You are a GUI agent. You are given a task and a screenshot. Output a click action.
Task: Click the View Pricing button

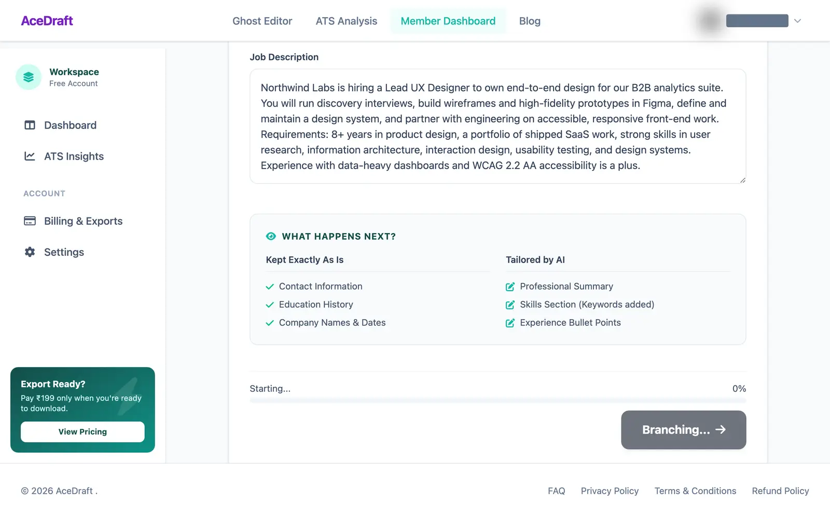(x=82, y=432)
